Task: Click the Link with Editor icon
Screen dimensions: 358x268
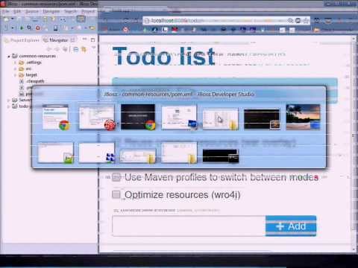Action: (84, 50)
